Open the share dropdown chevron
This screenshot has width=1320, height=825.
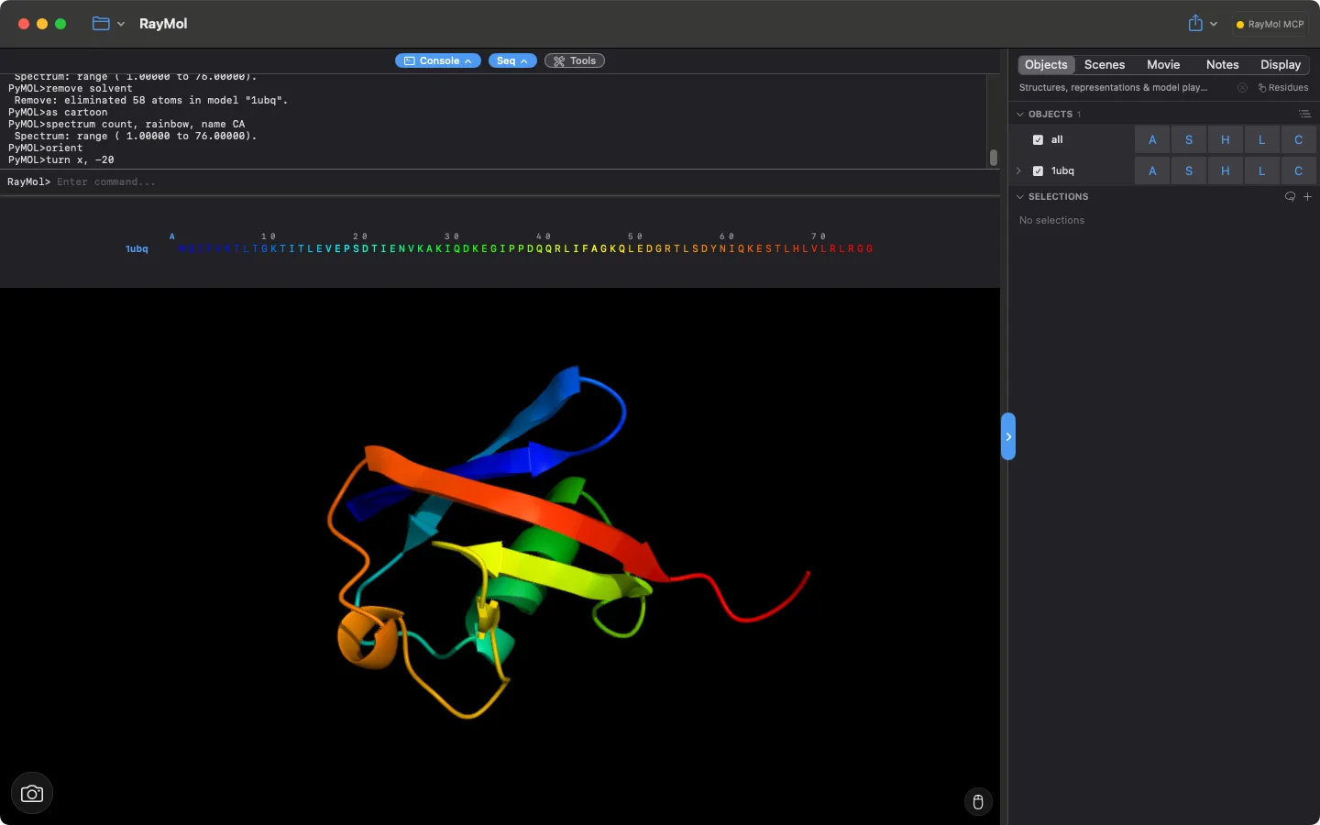click(1214, 25)
